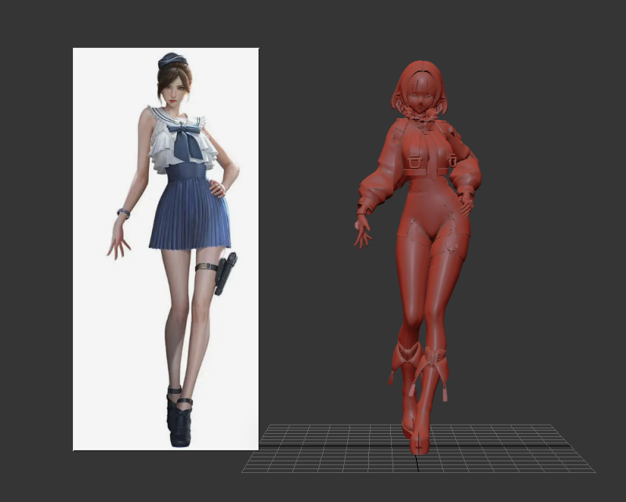Pick the holstered pistol on the reference thigh
Image resolution: width=626 pixels, height=502 pixels.
coord(226,272)
